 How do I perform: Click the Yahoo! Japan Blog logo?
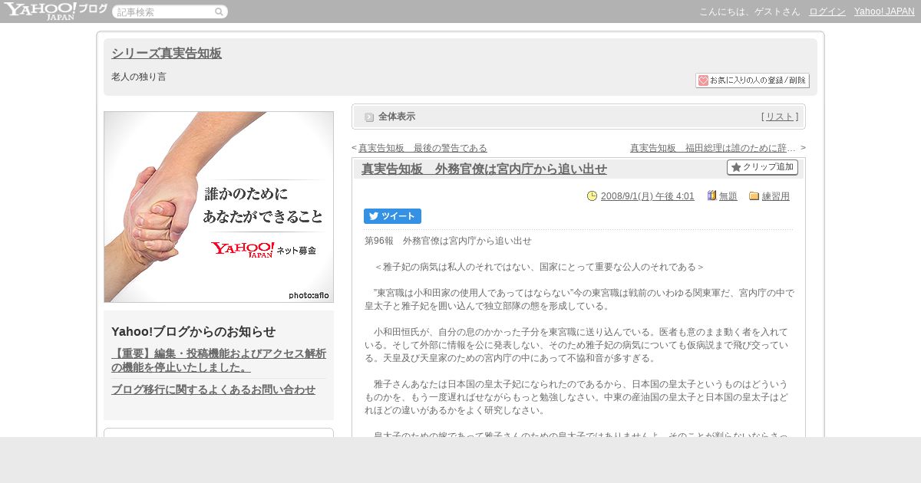[x=55, y=11]
